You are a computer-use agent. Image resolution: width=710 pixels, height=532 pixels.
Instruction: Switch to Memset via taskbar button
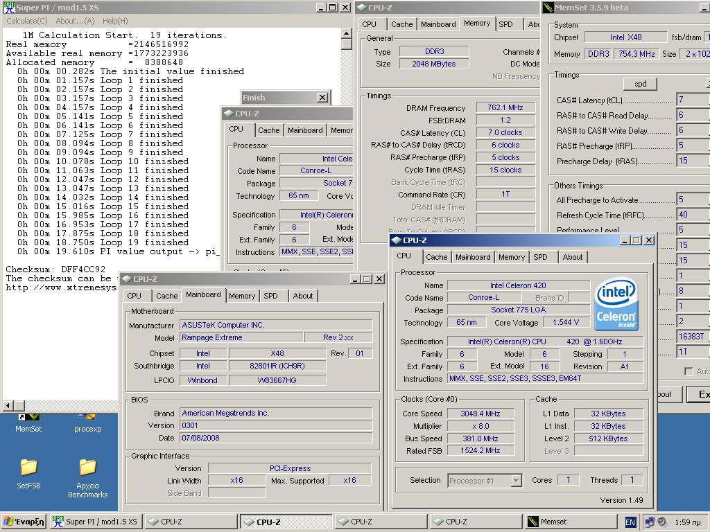point(570,522)
